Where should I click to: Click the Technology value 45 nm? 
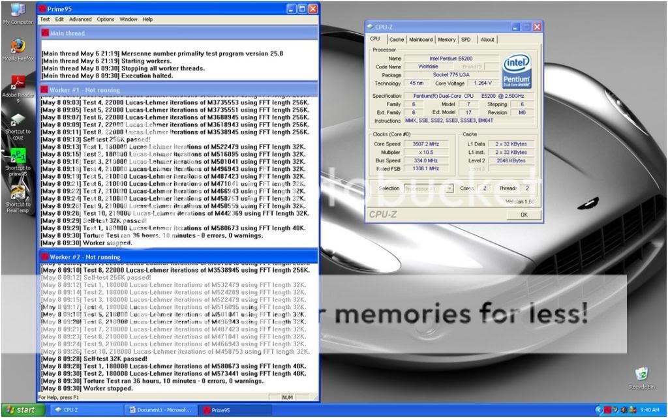coord(417,83)
